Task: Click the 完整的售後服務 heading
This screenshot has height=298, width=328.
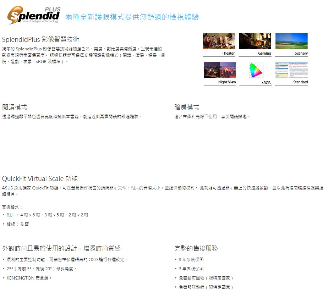Action: [x=196, y=248]
